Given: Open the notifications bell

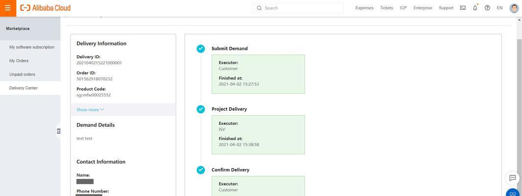Looking at the screenshot, I should pos(475,8).
